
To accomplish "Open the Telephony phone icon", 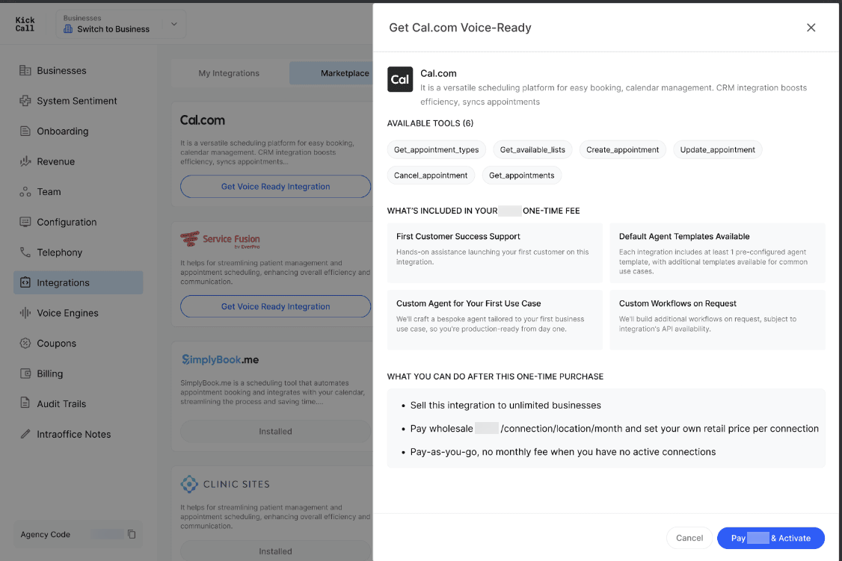I will pyautogui.click(x=25, y=252).
